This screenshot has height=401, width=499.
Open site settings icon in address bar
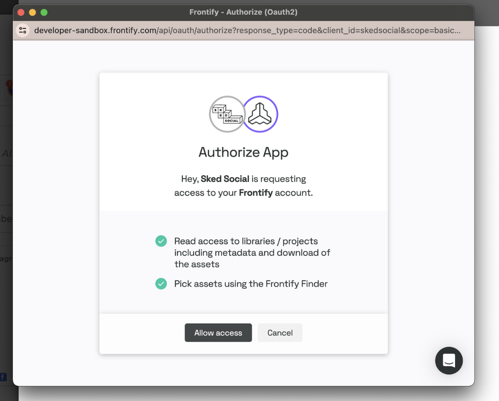click(23, 31)
